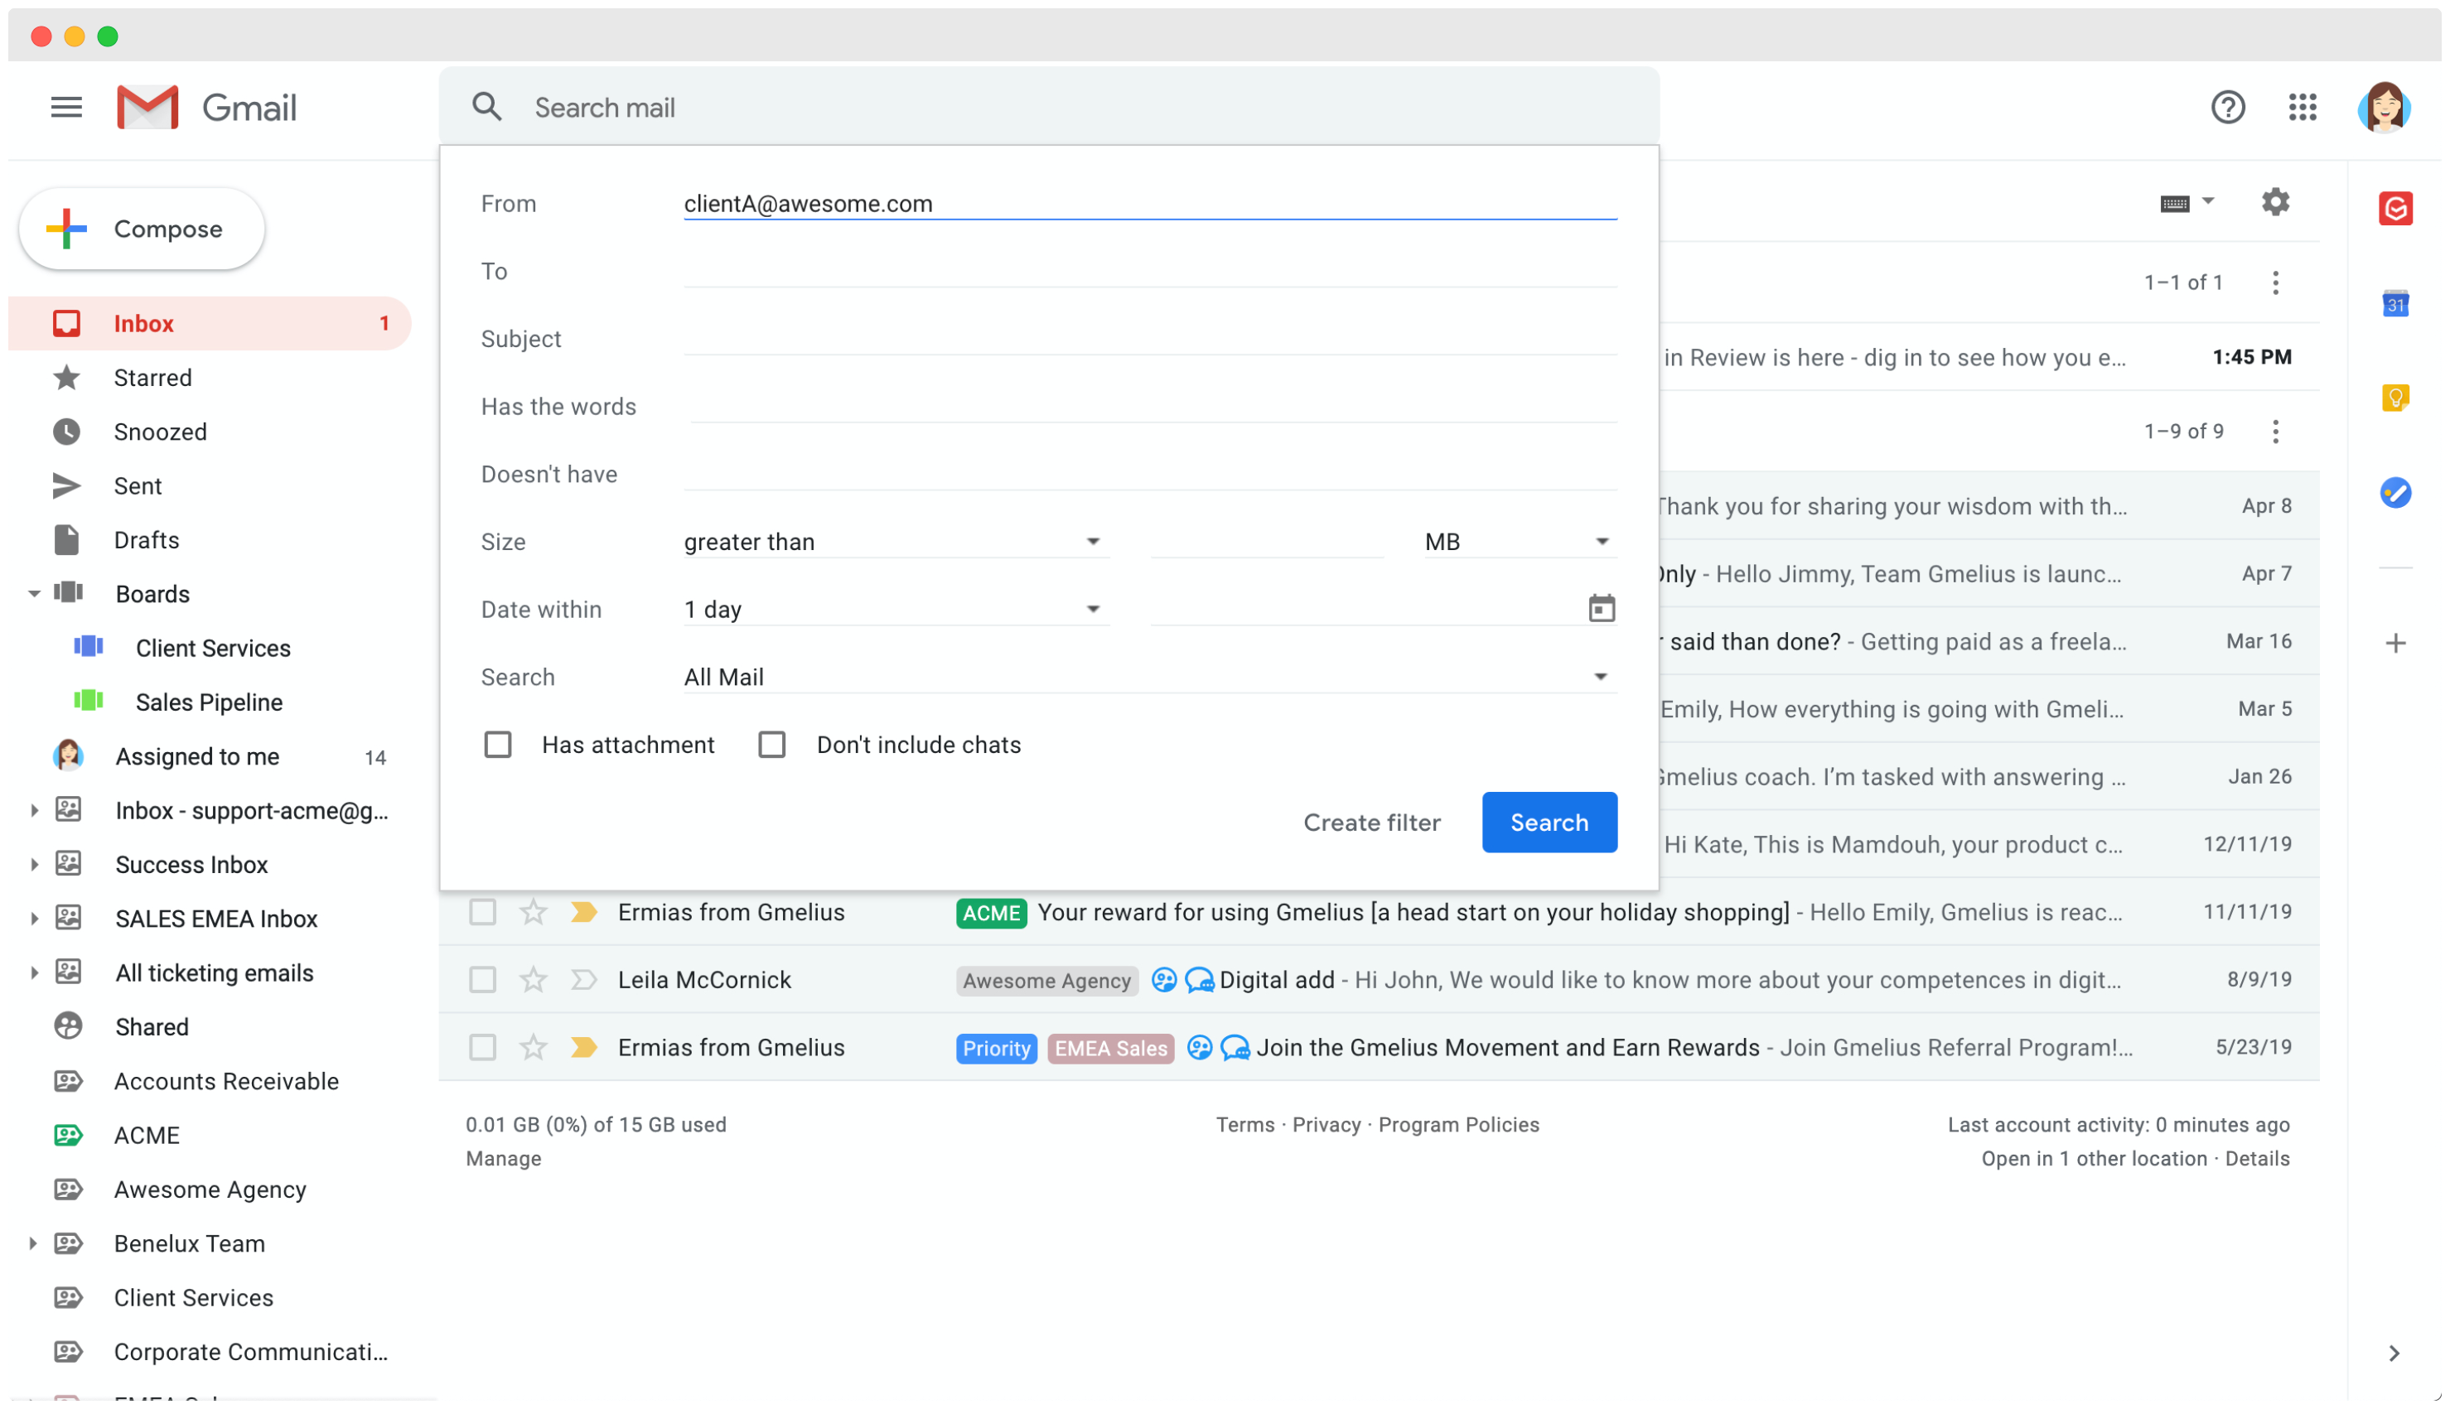Open the Help question mark icon
This screenshot has height=1409, width=2450.
tap(2227, 108)
